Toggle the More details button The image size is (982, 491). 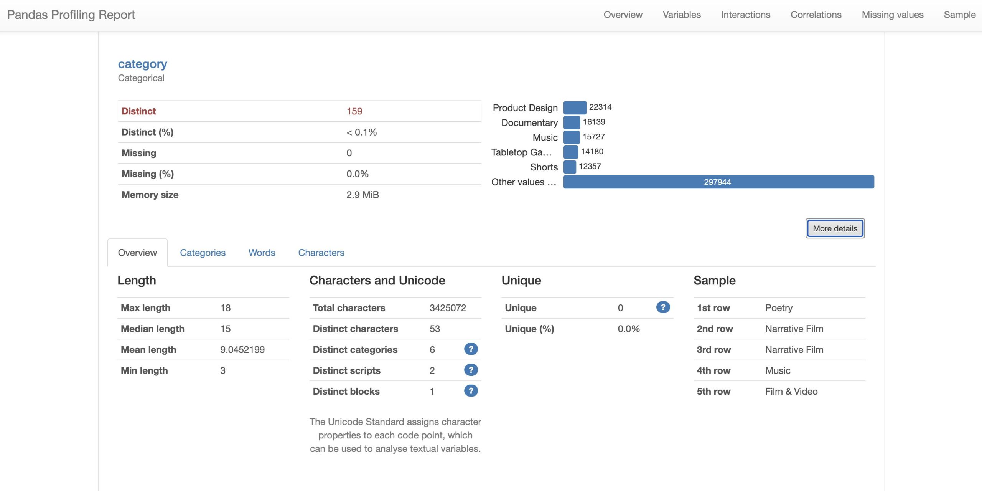[835, 228]
